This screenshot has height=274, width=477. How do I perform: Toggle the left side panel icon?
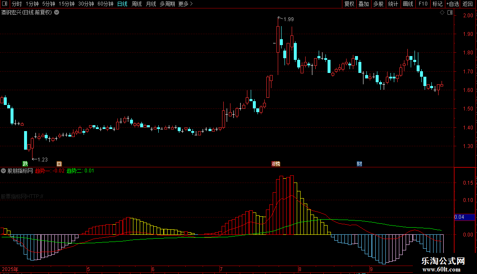click(5, 4)
